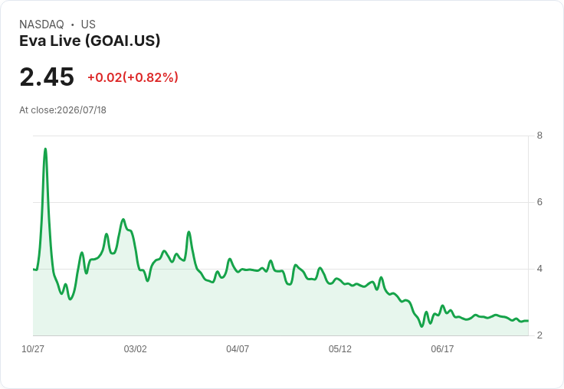Open the Eva Live (GOAI.US) title
564x389 pixels.
point(90,41)
